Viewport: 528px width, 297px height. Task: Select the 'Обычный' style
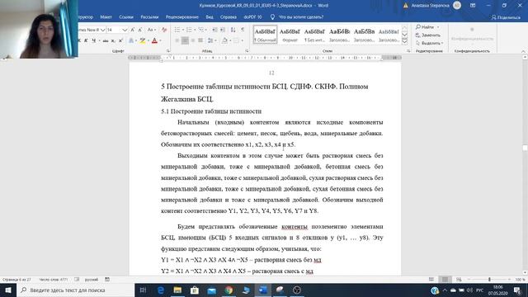(x=265, y=35)
